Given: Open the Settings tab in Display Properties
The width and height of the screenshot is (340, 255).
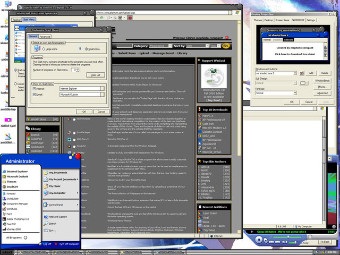Looking at the screenshot, I should point(311,20).
